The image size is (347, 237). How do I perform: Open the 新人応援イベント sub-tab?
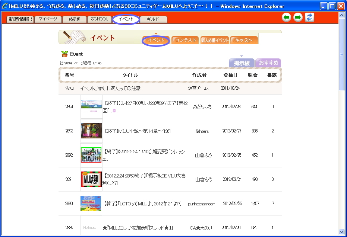point(215,40)
